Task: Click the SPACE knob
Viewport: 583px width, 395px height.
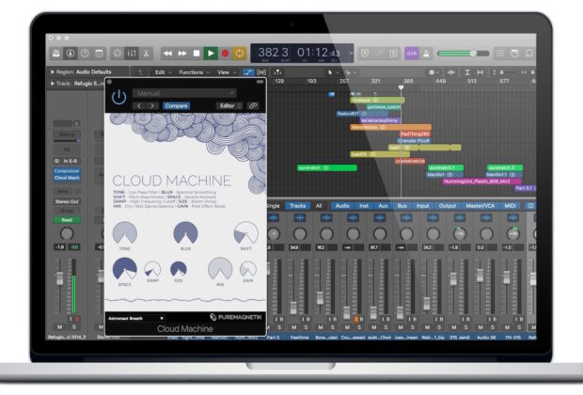Action: 125,269
